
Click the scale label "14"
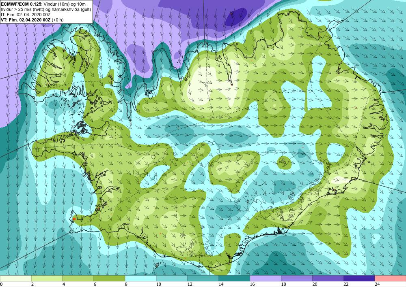click(x=221, y=284)
